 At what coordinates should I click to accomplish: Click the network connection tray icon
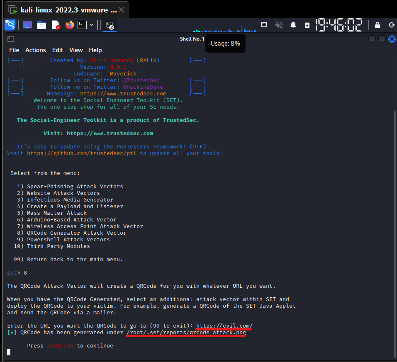pos(264,25)
